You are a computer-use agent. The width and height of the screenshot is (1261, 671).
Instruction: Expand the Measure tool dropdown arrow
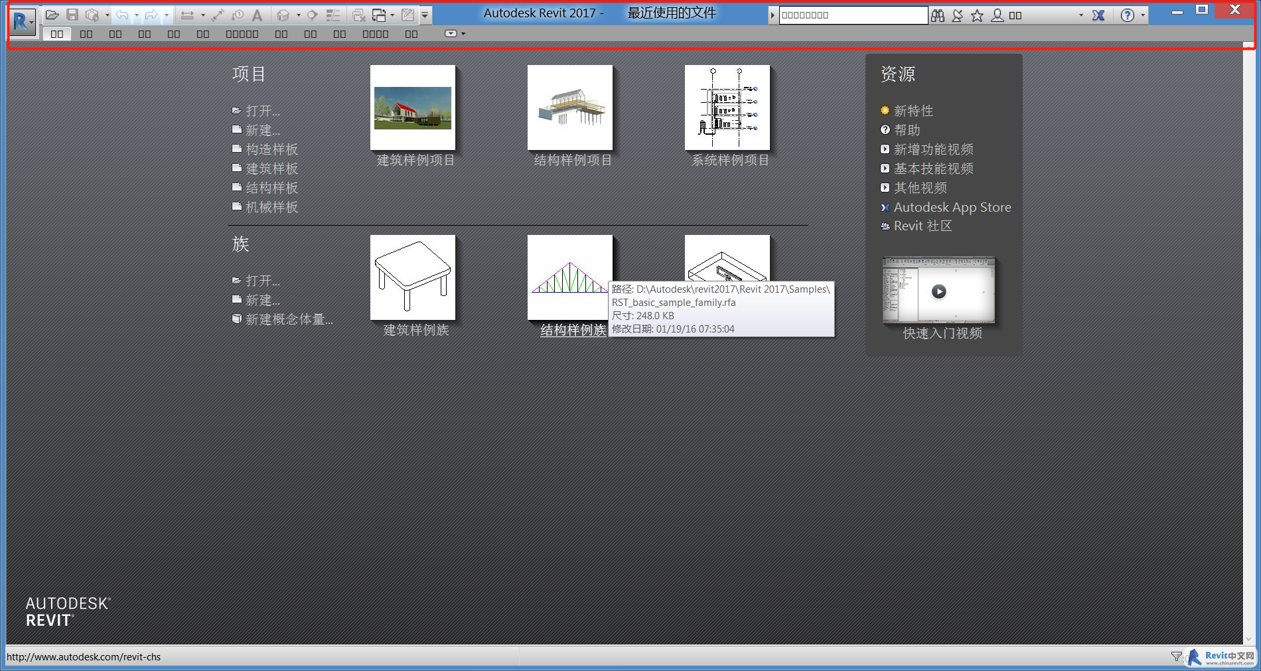[x=202, y=15]
